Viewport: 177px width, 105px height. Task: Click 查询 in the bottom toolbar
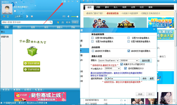point(38,90)
